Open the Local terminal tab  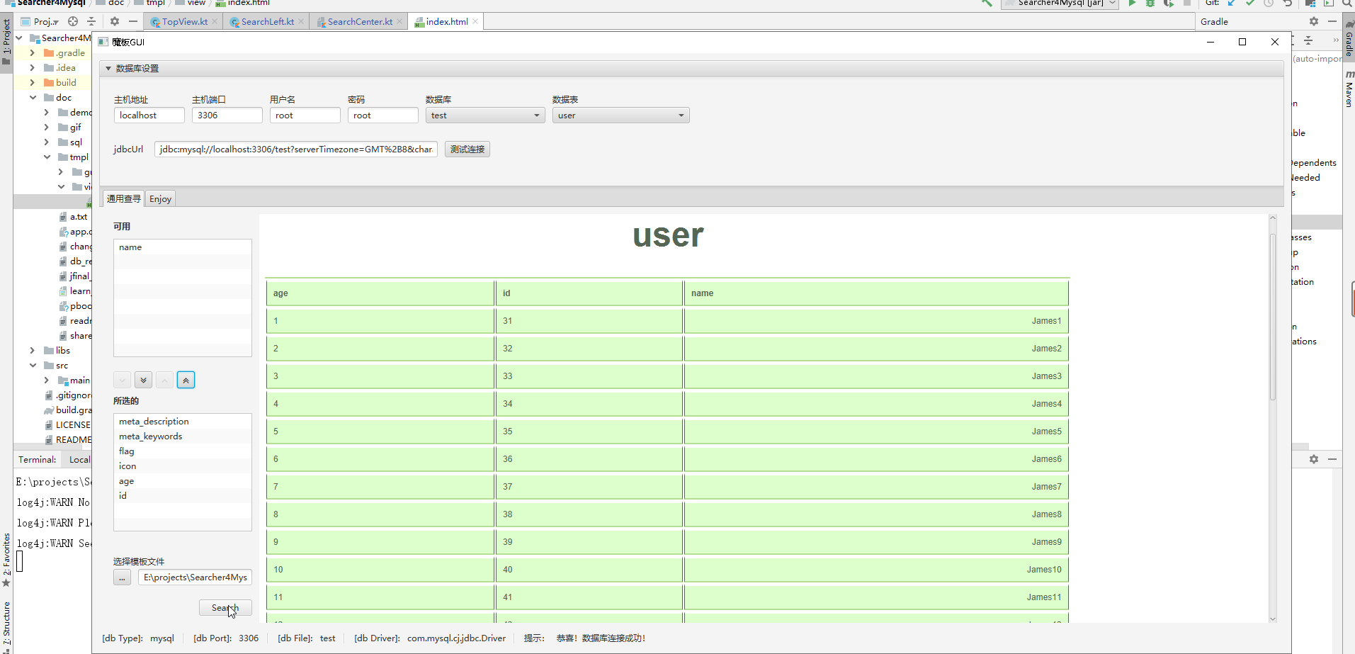79,459
